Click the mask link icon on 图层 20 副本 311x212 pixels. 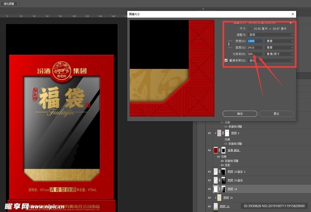(219, 180)
